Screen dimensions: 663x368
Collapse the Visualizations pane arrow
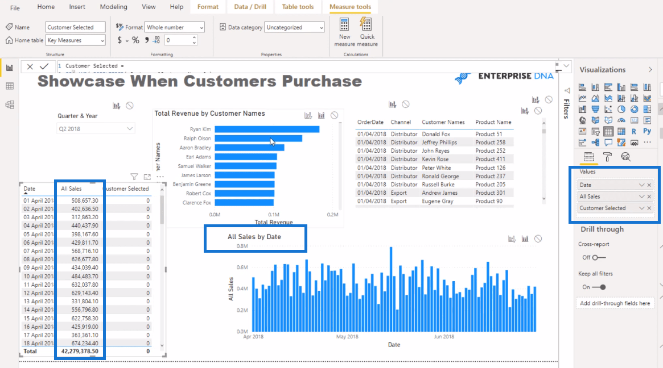click(650, 70)
